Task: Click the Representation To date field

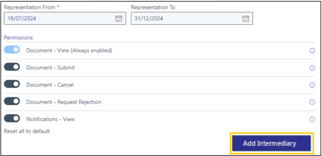Action: pyautogui.click(x=186, y=19)
